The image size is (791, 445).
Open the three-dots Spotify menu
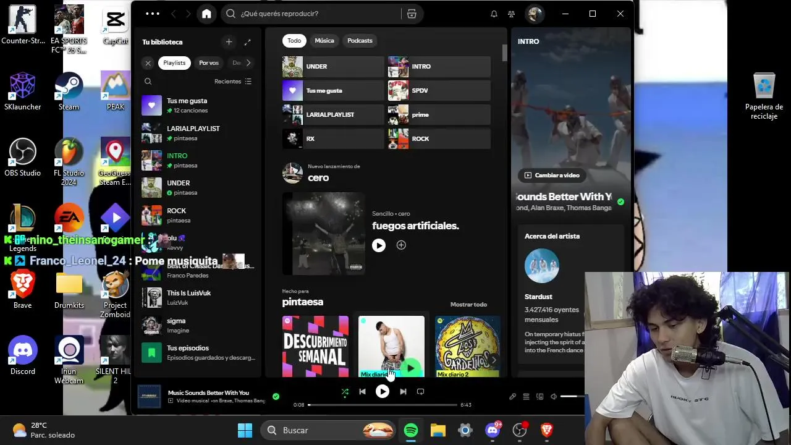[x=152, y=14]
